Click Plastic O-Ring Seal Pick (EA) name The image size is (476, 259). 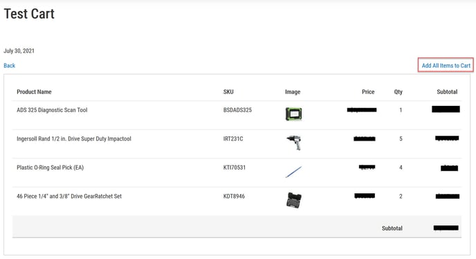click(x=50, y=168)
